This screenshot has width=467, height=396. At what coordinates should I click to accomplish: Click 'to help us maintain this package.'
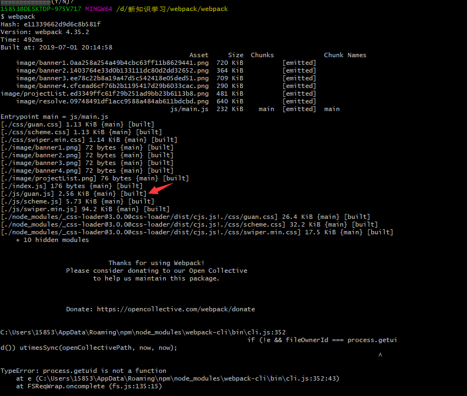point(156,279)
